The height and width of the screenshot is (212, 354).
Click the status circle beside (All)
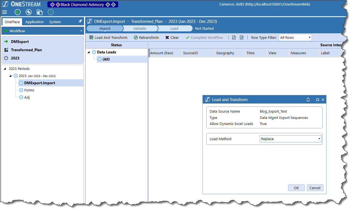(x=99, y=59)
